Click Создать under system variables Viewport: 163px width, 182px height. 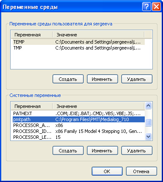point(68,151)
